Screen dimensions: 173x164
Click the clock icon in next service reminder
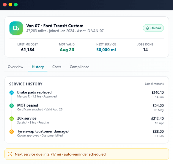point(10,154)
